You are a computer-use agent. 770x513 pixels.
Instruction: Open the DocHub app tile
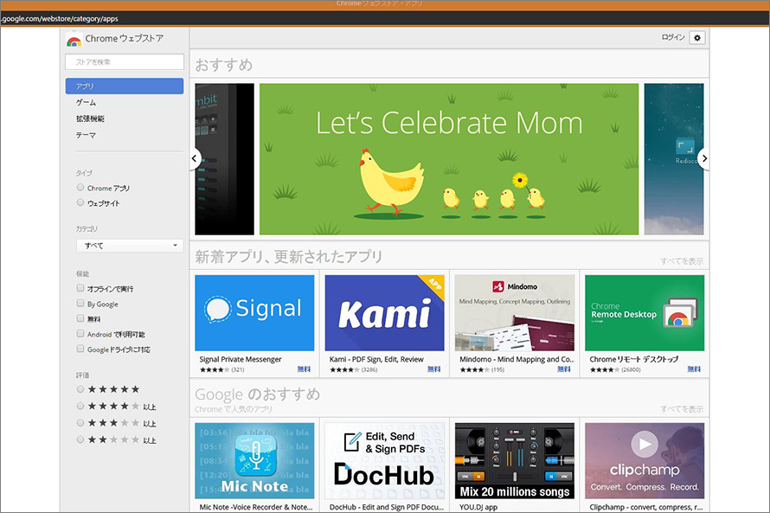[x=384, y=461]
